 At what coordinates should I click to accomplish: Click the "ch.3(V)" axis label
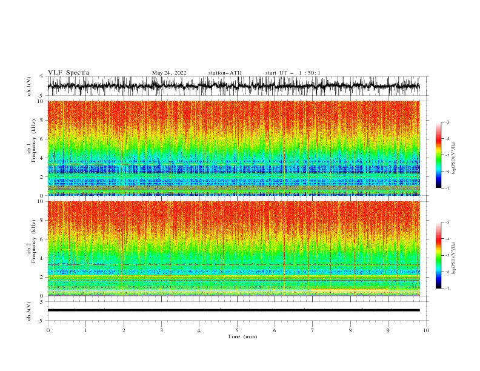click(x=29, y=311)
